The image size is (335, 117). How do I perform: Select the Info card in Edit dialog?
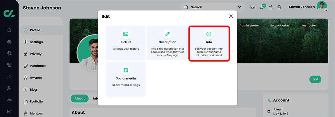(x=209, y=44)
